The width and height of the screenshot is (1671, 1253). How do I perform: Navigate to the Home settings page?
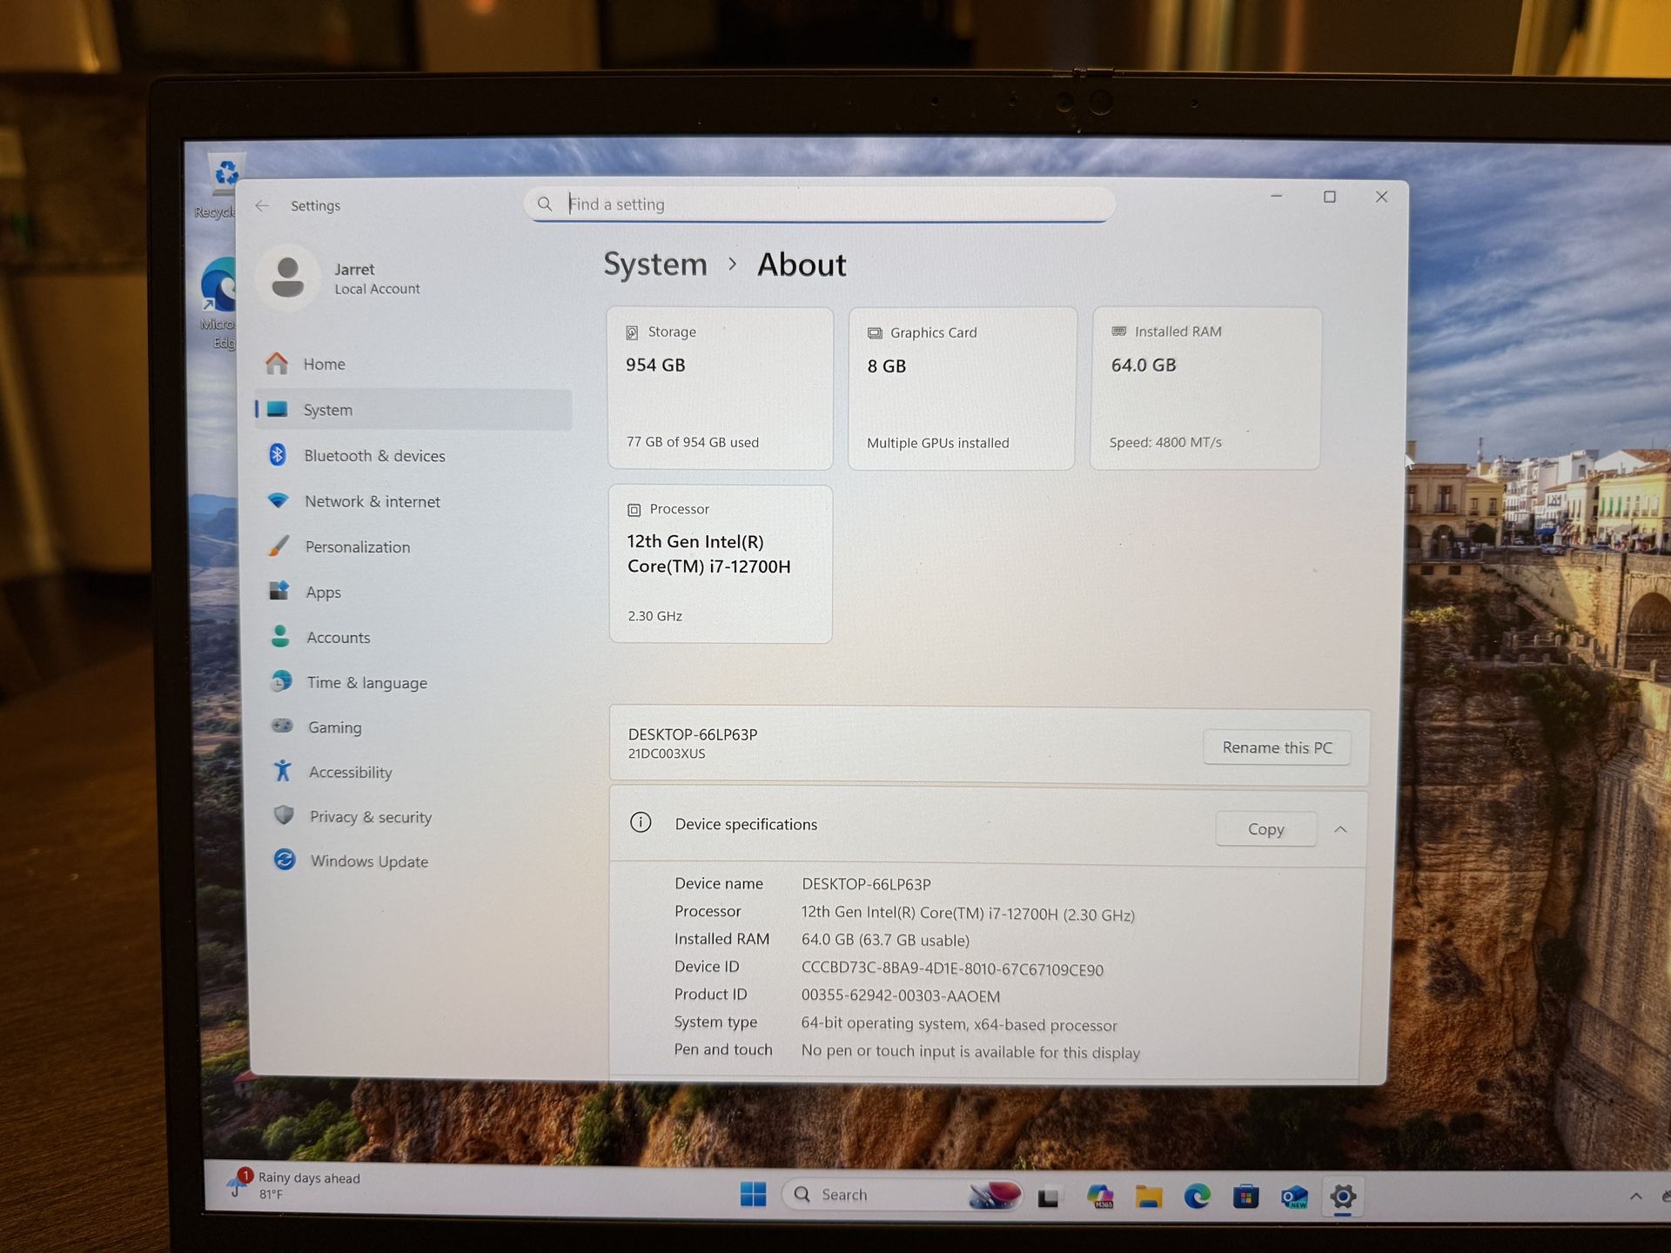click(324, 365)
